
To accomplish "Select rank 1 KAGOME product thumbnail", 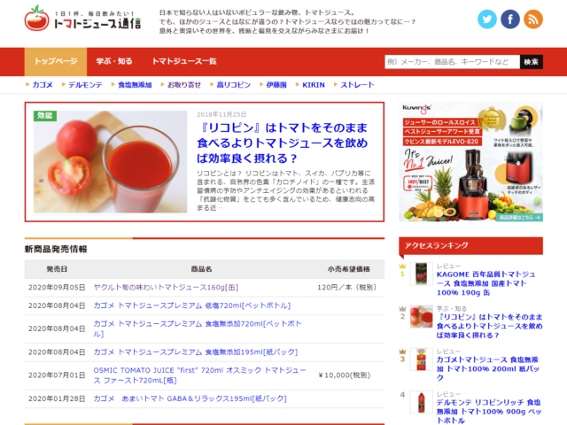I will 416,278.
